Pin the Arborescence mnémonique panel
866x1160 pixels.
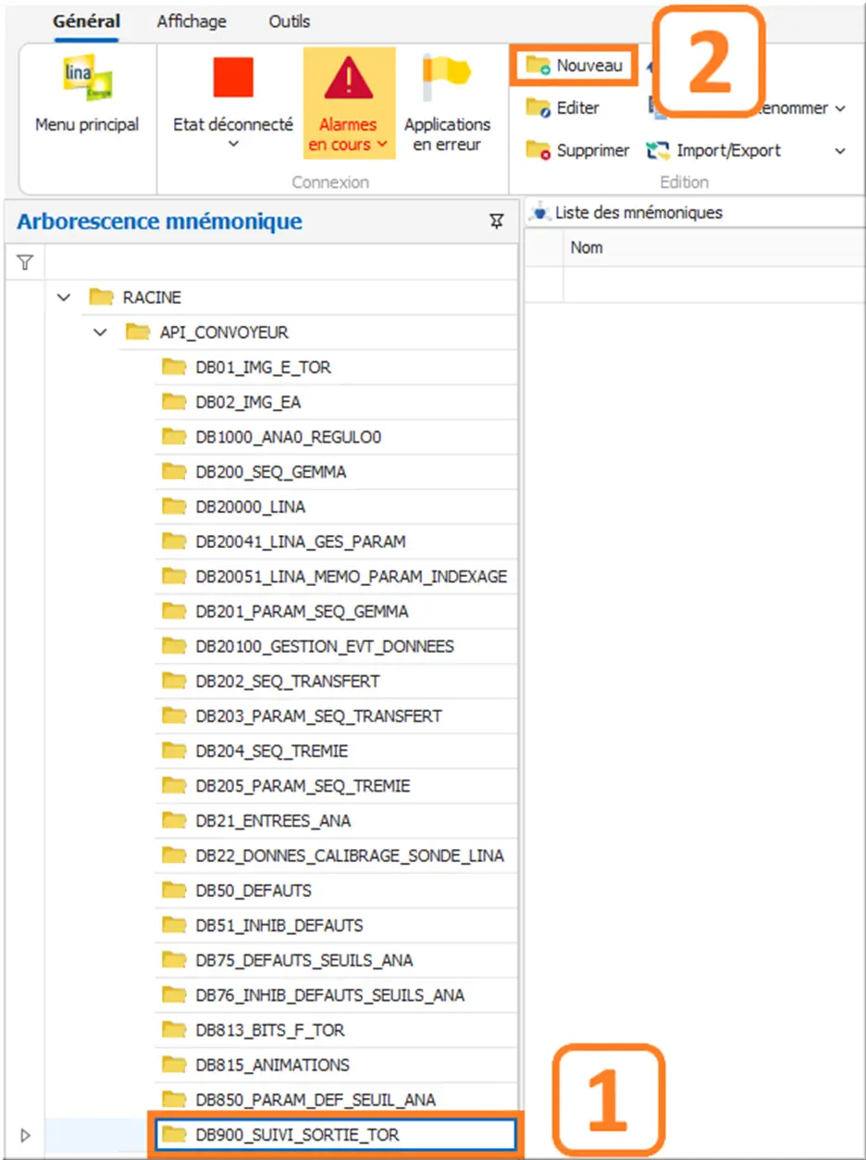[497, 221]
